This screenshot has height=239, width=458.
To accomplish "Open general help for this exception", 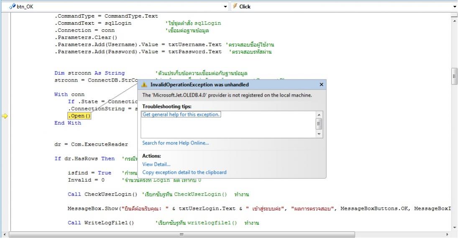I will pyautogui.click(x=181, y=114).
